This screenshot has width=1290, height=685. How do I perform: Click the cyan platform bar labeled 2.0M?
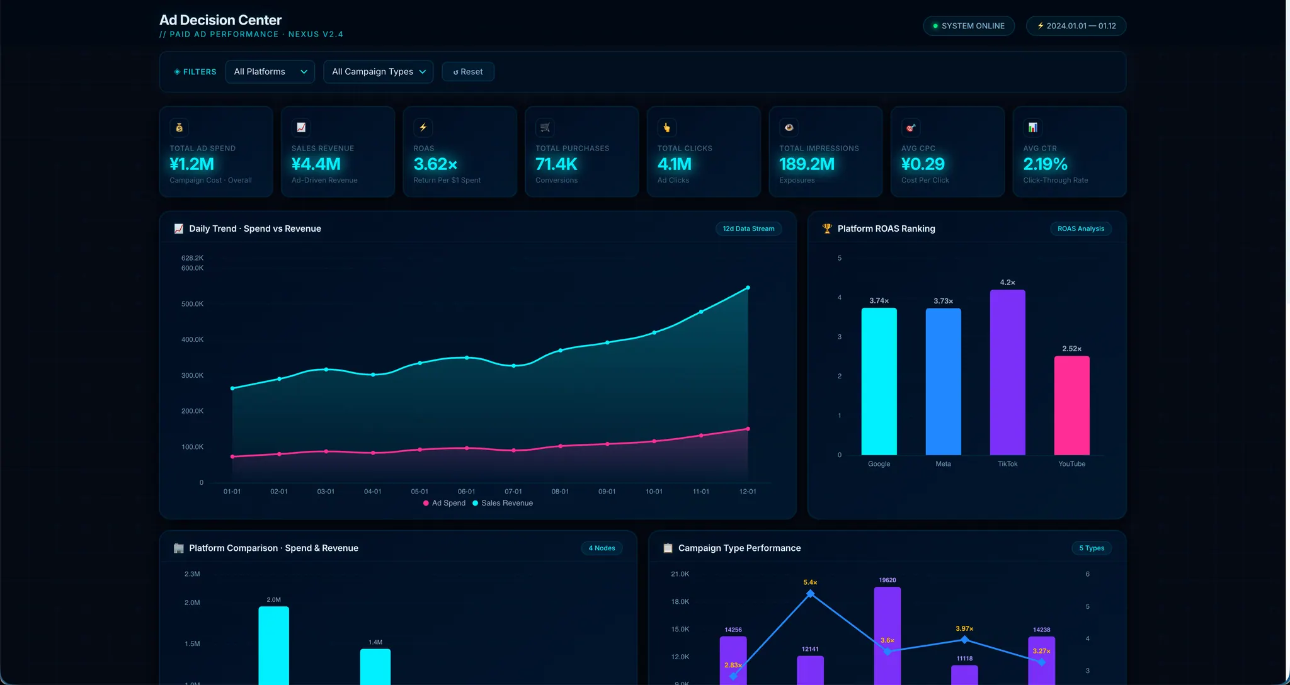click(x=274, y=646)
